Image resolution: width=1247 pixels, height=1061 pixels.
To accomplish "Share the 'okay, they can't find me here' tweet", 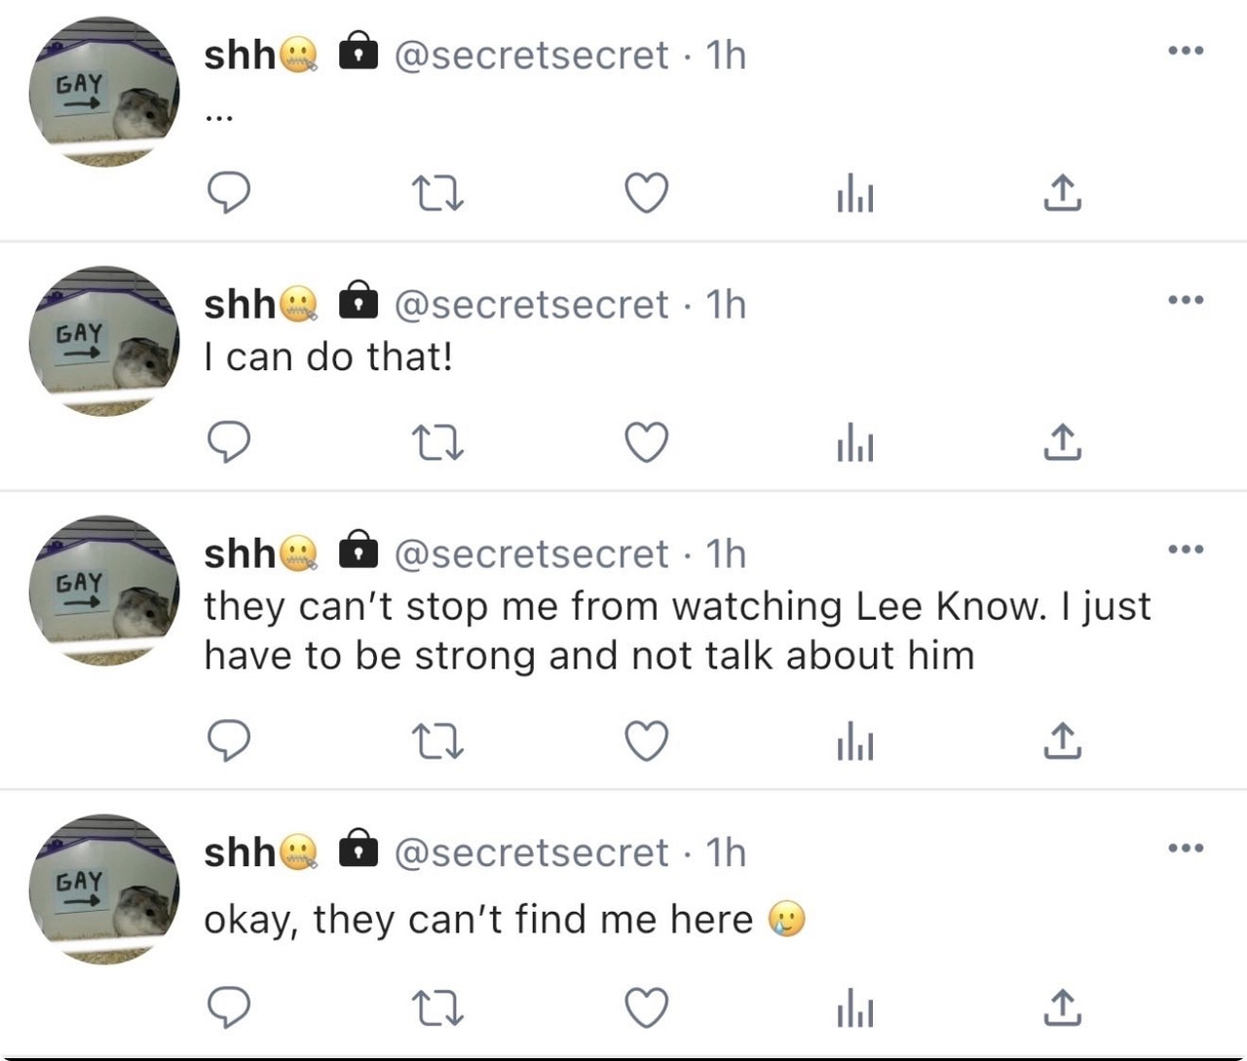I will coord(1063,1007).
